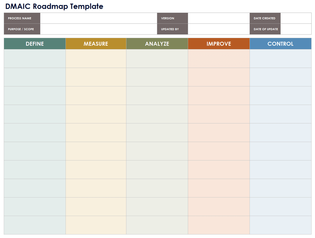Click the Date of Update value field
The image size is (315, 238).
coord(296,29)
